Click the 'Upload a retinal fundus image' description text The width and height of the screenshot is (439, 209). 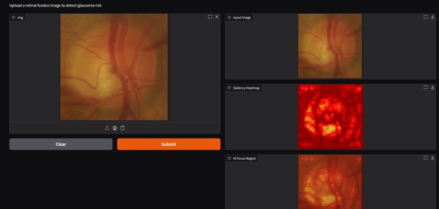click(56, 5)
